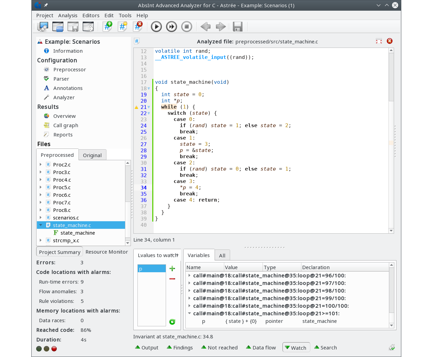Select the Project Summary tab
Image resolution: width=433 pixels, height=357 pixels.
[x=60, y=252]
